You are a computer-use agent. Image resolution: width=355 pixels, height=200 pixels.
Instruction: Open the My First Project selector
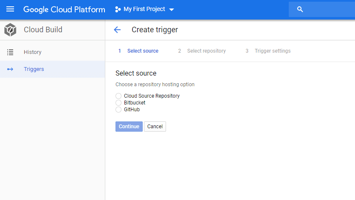[144, 9]
